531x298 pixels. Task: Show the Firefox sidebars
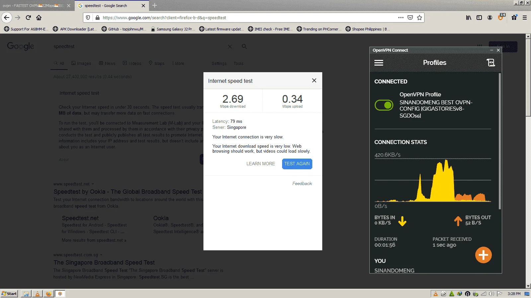[479, 18]
